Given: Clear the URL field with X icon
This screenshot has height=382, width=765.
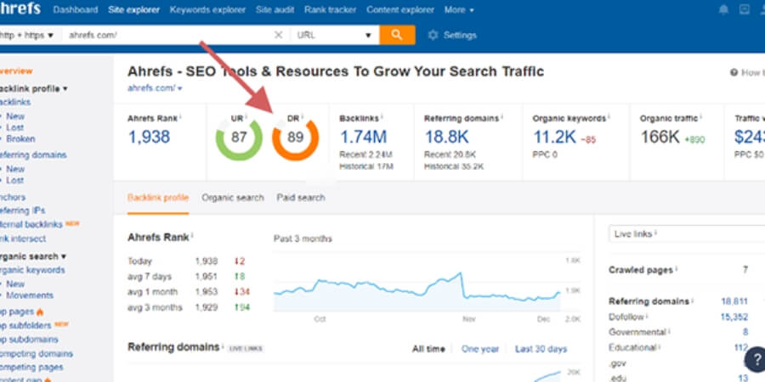Looking at the screenshot, I should point(278,35).
